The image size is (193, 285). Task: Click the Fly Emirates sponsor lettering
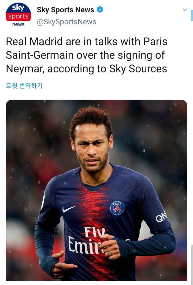tap(87, 240)
